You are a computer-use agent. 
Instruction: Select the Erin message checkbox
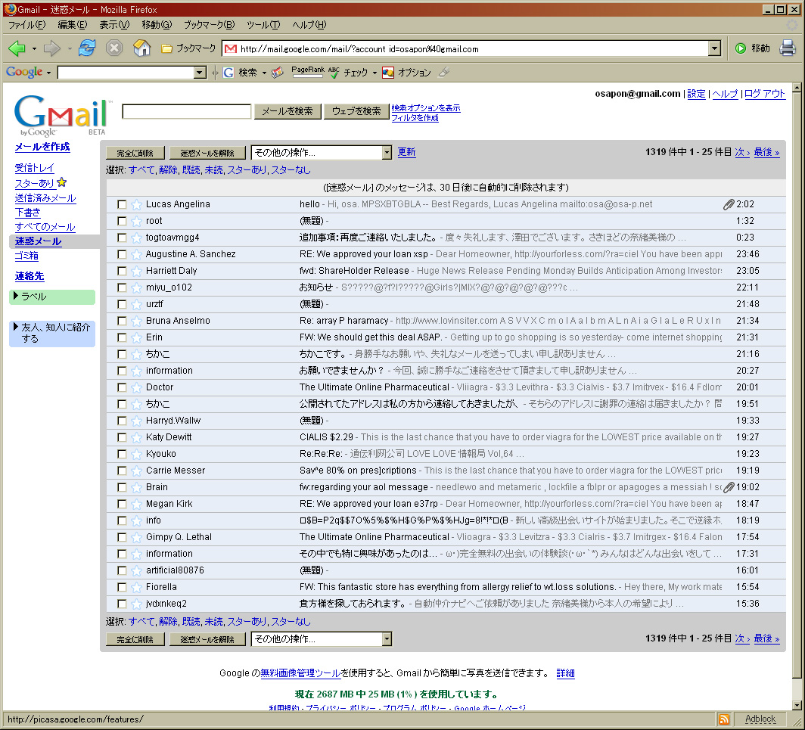pos(122,337)
